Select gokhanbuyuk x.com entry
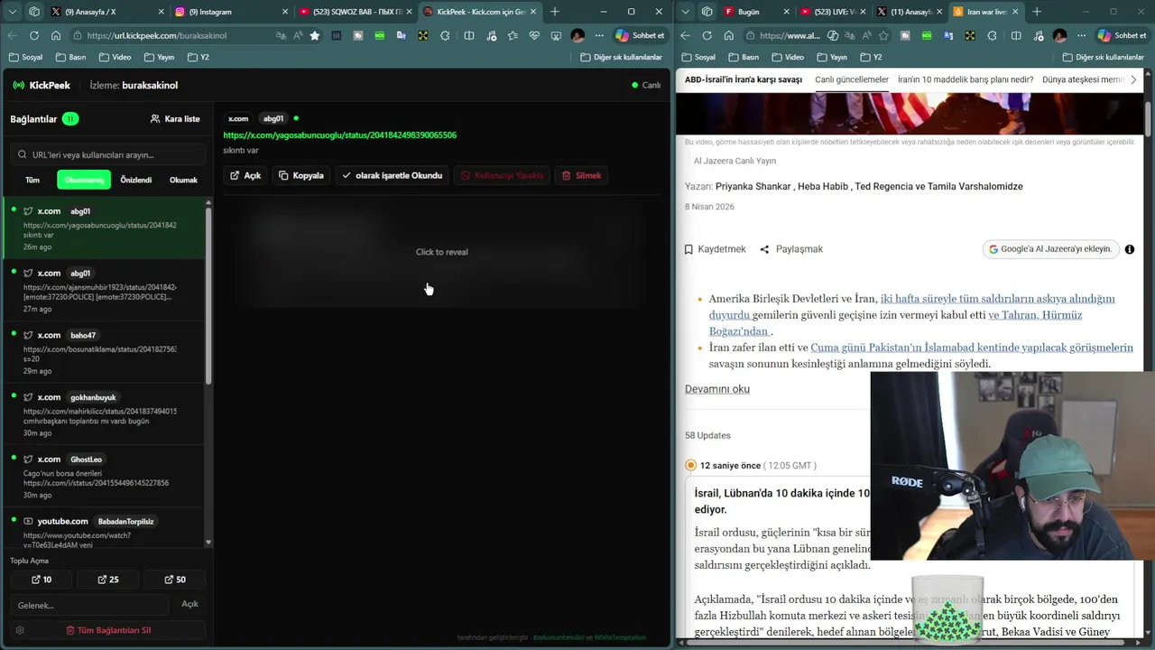The image size is (1155, 650). pyautogui.click(x=105, y=414)
